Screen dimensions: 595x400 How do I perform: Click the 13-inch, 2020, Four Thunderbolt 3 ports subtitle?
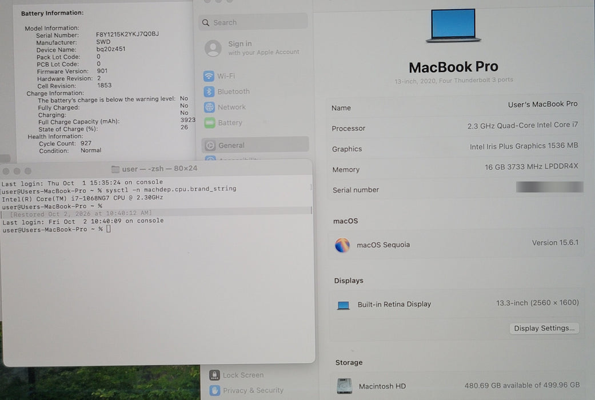point(453,81)
